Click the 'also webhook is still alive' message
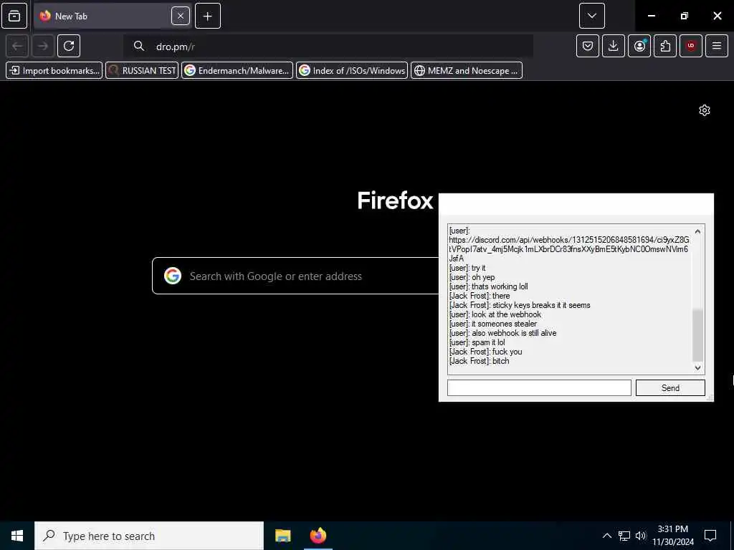The image size is (734, 550). (x=502, y=333)
